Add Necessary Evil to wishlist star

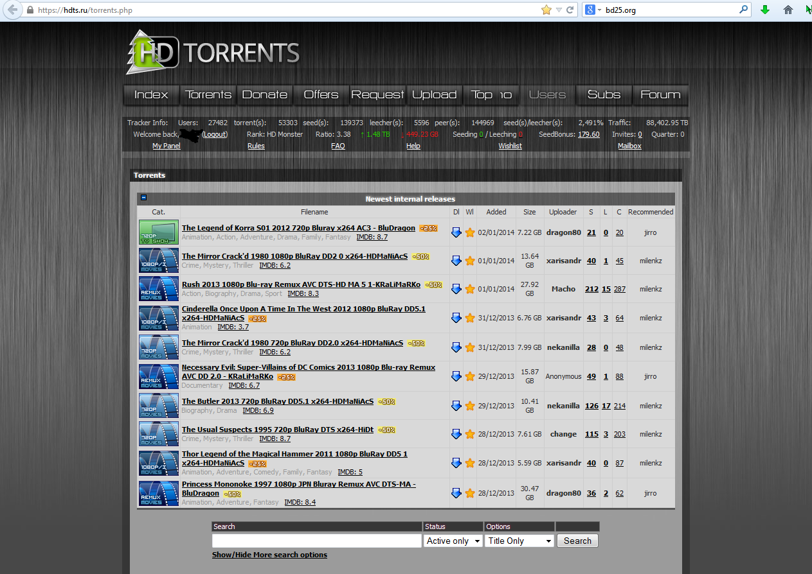[x=470, y=376]
